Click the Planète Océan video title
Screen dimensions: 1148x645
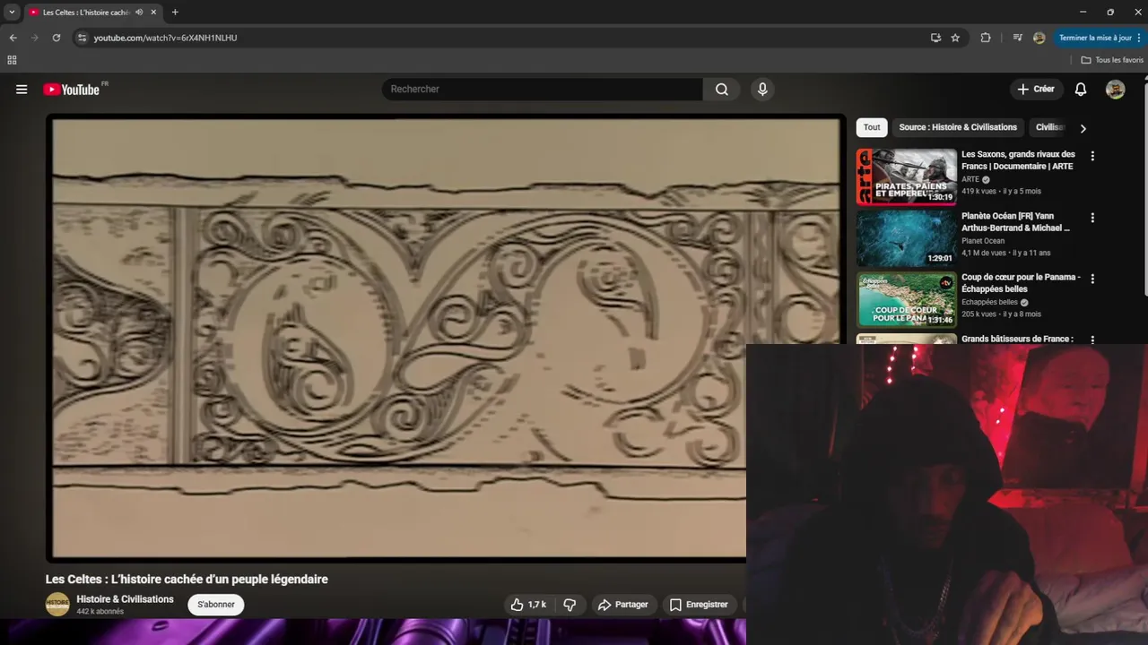click(x=1015, y=222)
